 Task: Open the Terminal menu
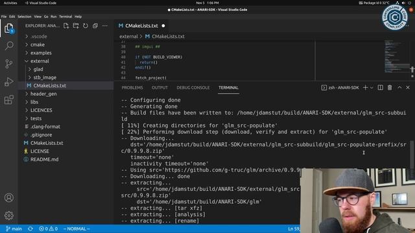coord(65,16)
